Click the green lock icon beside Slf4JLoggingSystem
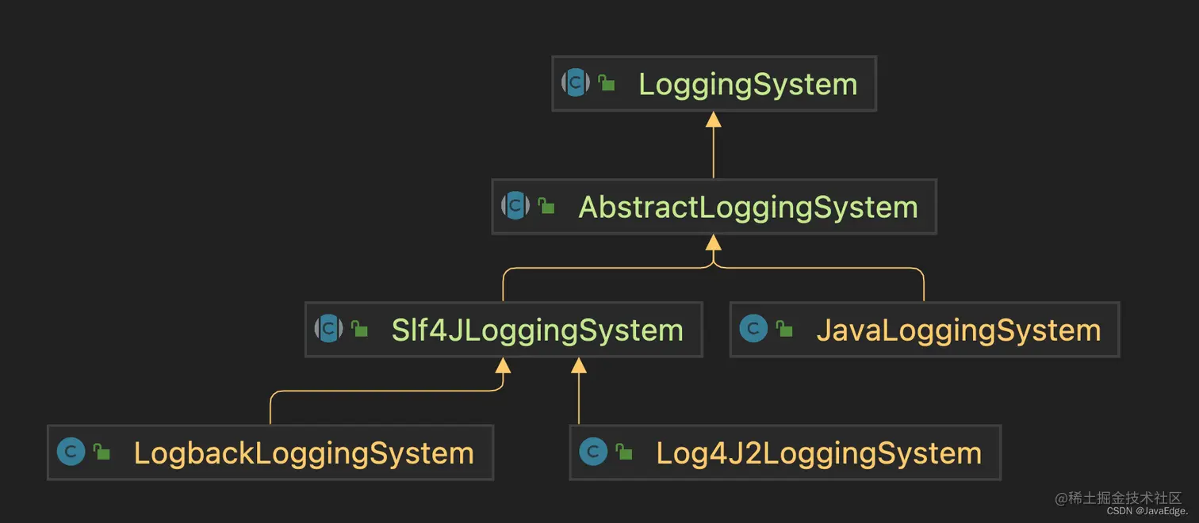This screenshot has height=523, width=1199. [359, 328]
